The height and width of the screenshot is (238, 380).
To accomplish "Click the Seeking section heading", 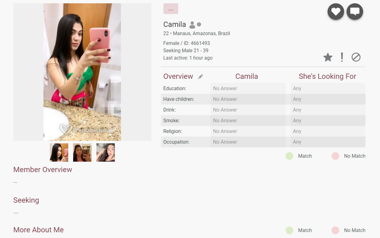I will (26, 200).
